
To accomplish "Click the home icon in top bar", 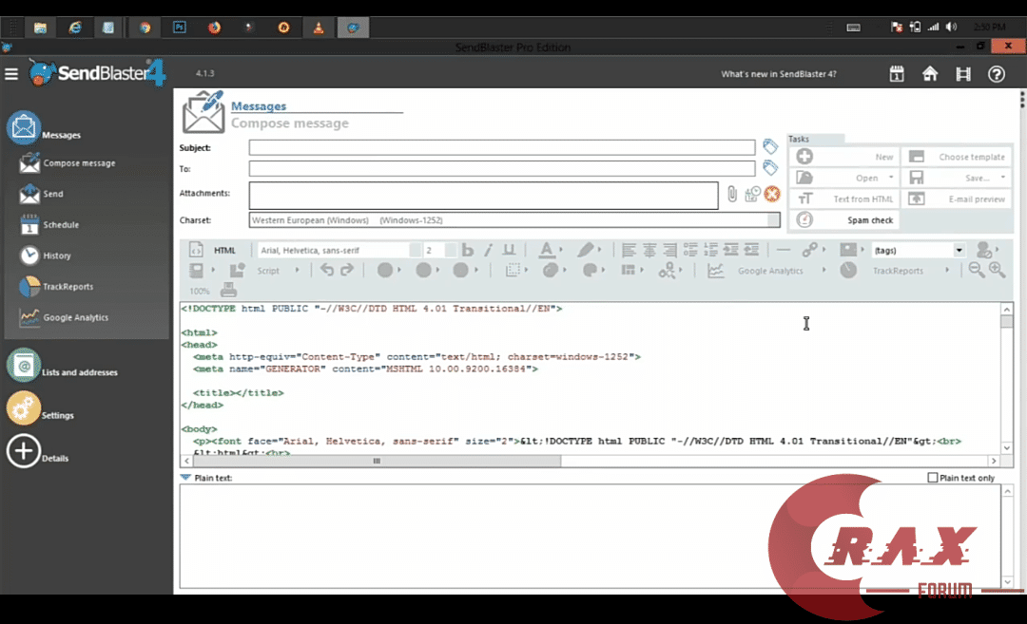I will pos(930,74).
